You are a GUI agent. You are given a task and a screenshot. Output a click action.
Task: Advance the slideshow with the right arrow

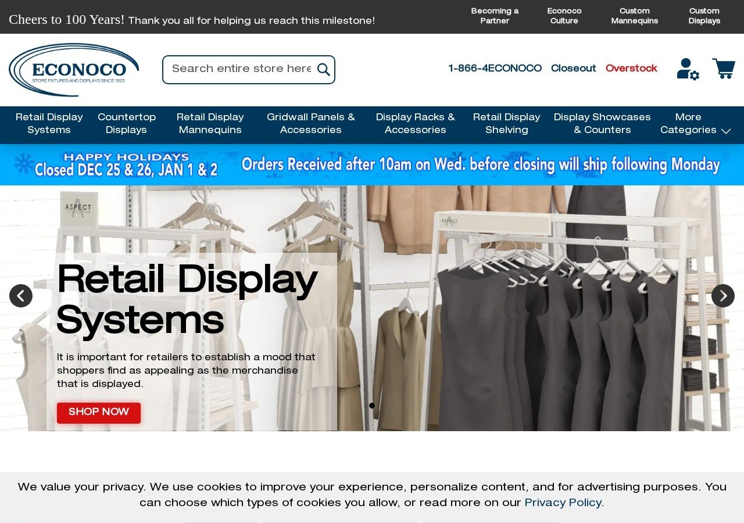click(x=722, y=296)
